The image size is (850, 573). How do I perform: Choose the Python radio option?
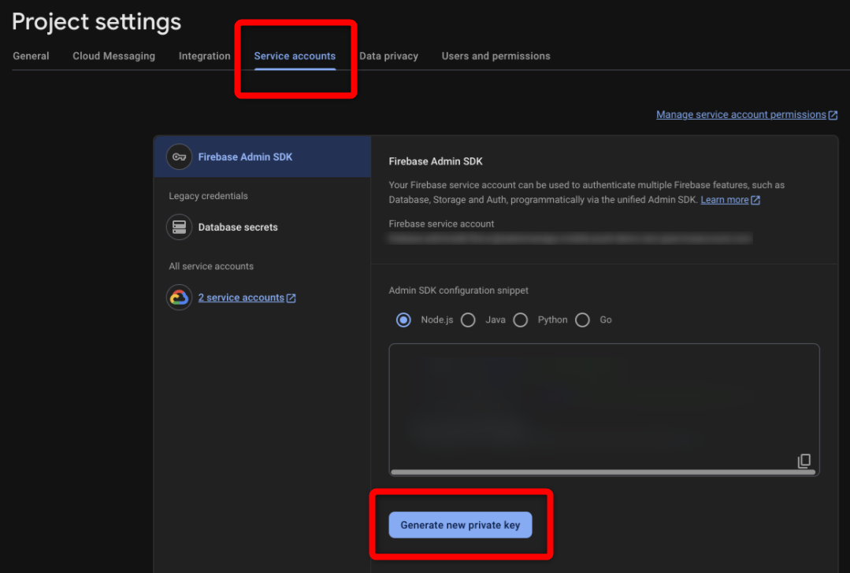[521, 320]
